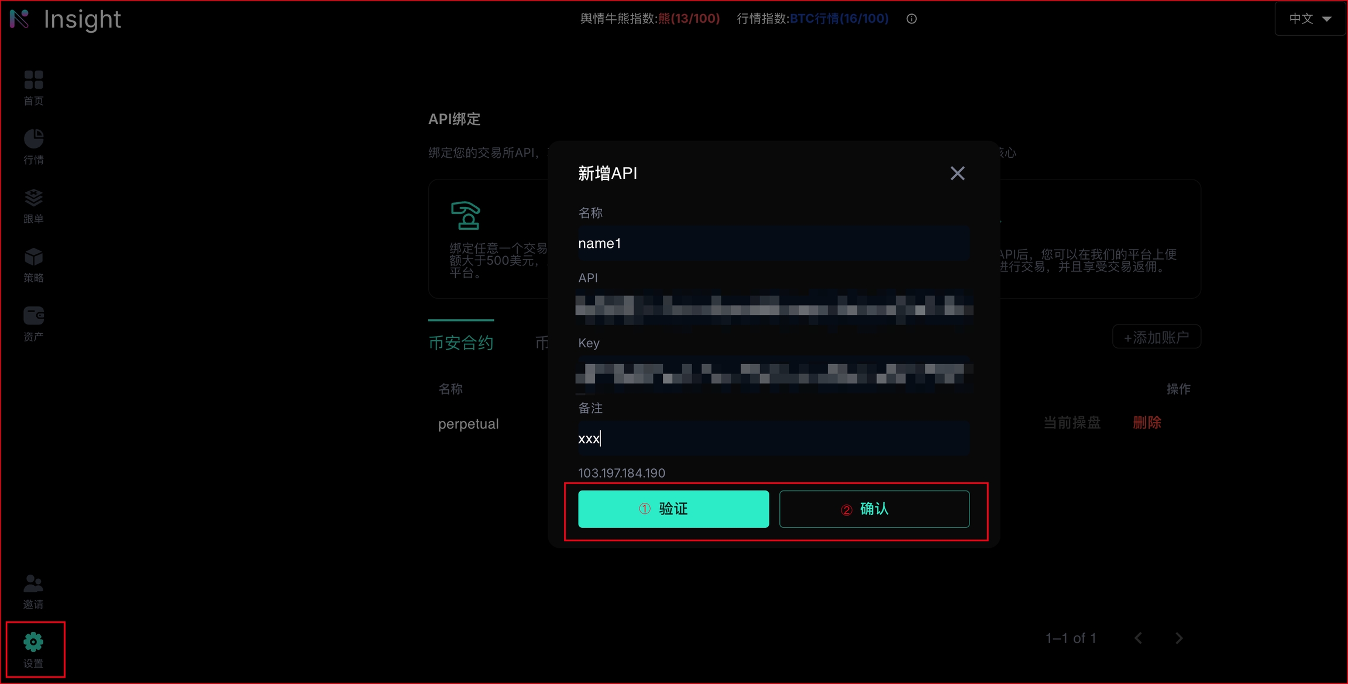Close the 新增API dialog with X

pyautogui.click(x=957, y=173)
